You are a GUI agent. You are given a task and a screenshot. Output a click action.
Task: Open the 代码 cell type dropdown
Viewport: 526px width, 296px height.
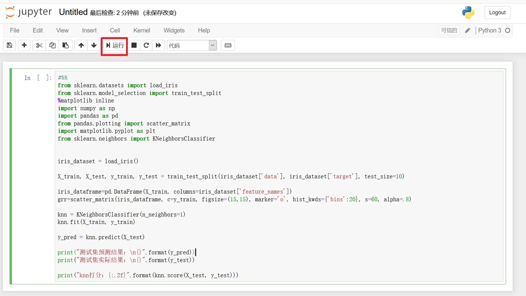192,45
